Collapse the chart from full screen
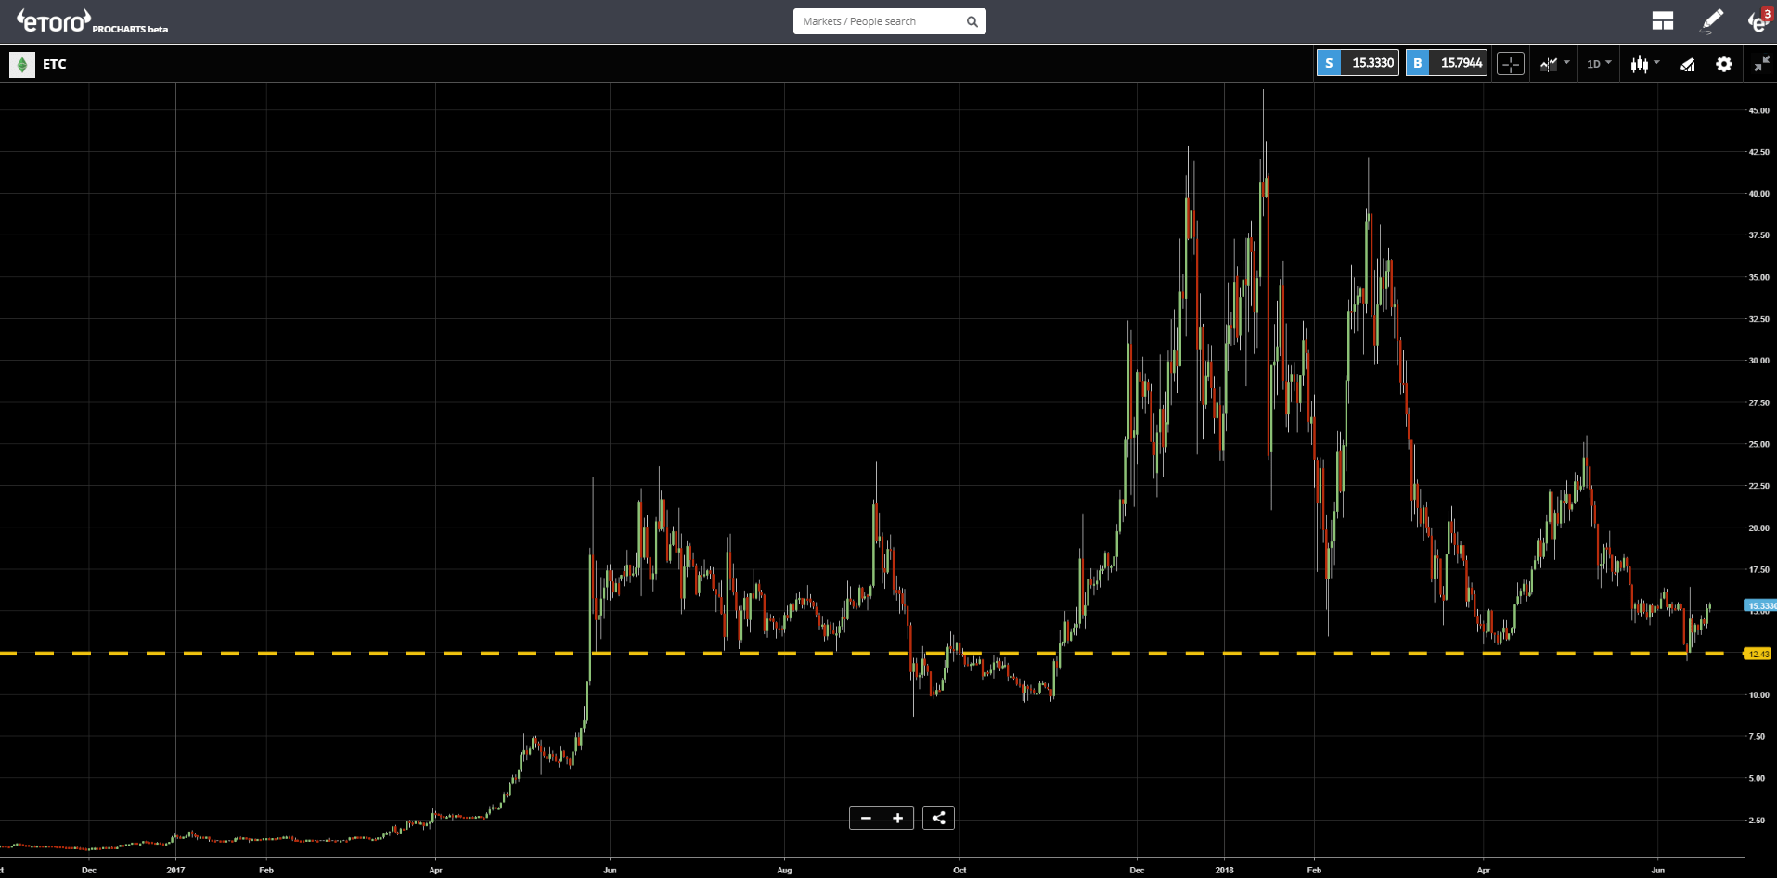This screenshot has height=878, width=1777. tap(1760, 64)
